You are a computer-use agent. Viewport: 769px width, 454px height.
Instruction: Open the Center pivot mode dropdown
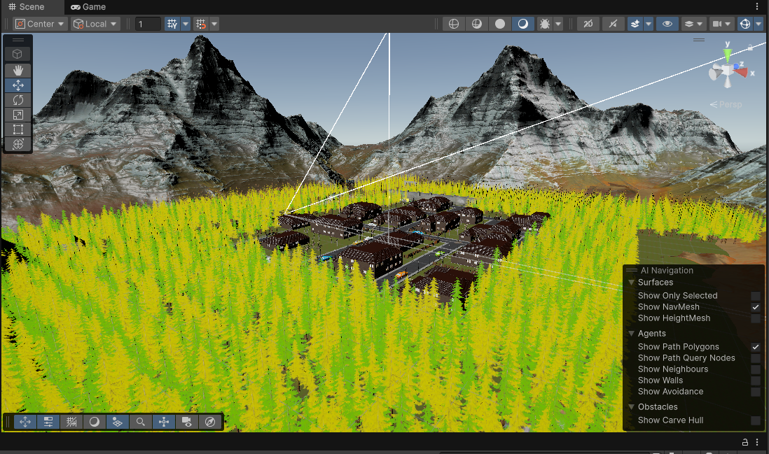coord(40,24)
